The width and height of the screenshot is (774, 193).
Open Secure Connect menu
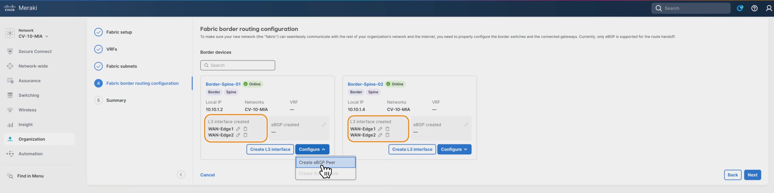pyautogui.click(x=35, y=51)
